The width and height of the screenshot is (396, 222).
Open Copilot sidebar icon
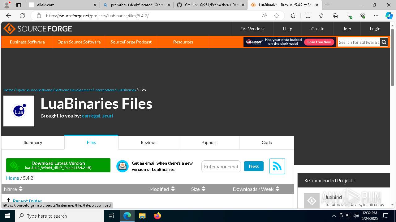pos(389,16)
